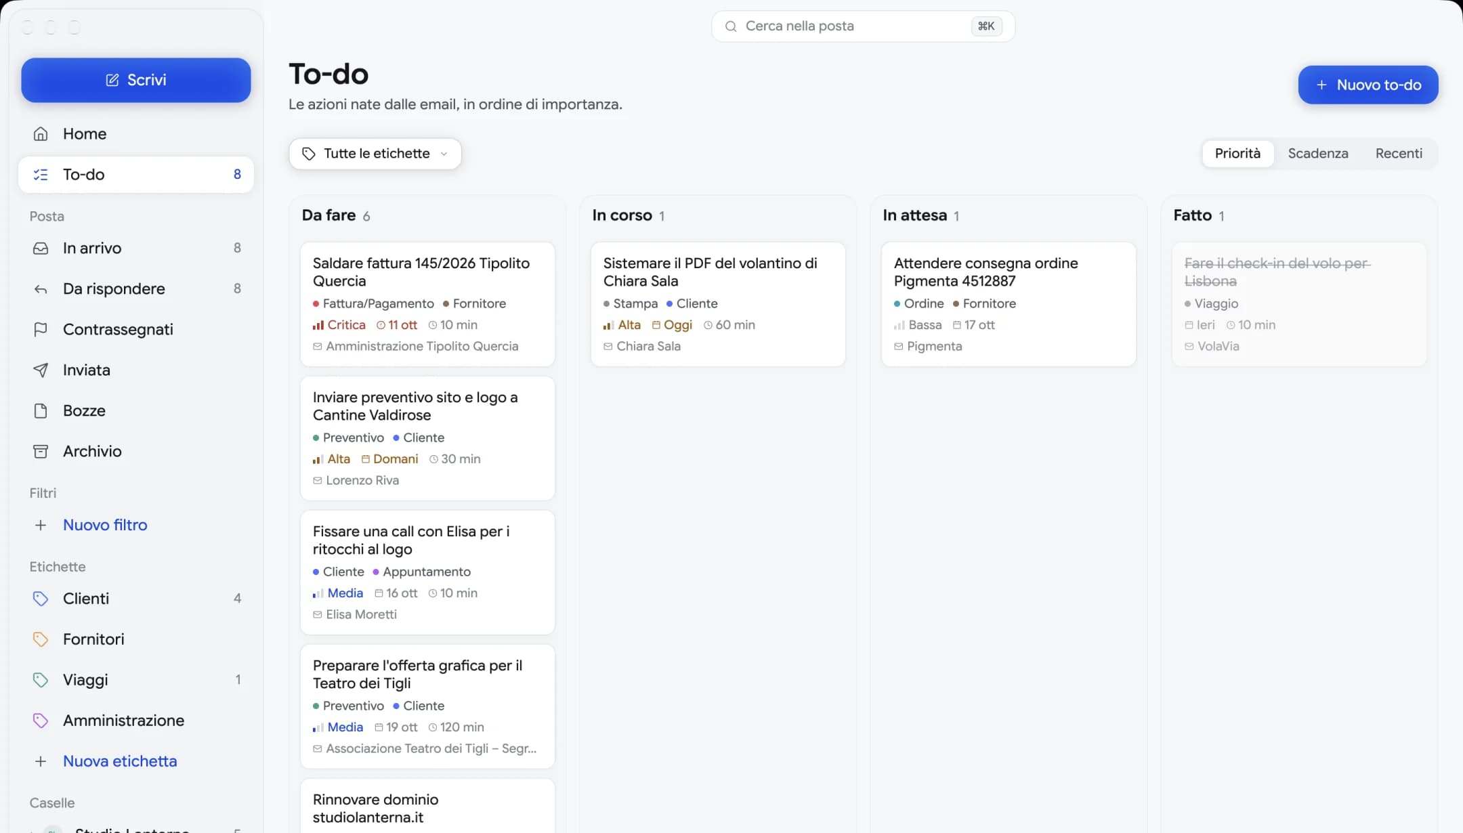Open the Saldare fattura 145/2026 card

pyautogui.click(x=427, y=304)
